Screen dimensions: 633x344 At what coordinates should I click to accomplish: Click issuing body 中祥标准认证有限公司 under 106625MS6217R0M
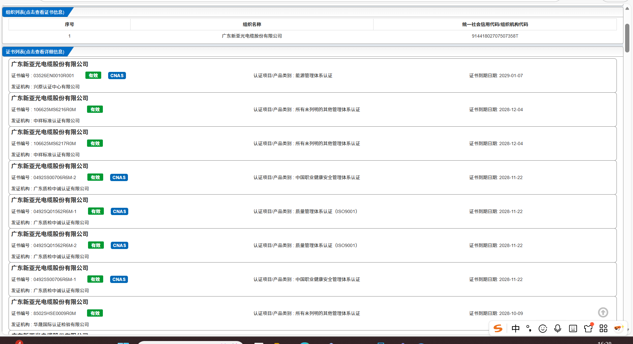57,155
